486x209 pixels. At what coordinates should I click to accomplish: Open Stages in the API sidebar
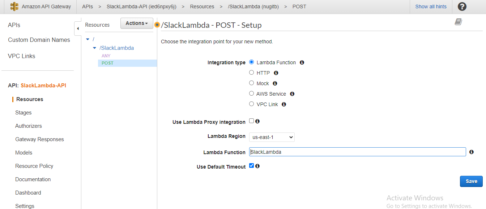point(24,113)
